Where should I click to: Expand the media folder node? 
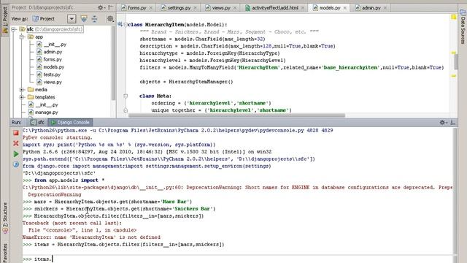pos(22,90)
